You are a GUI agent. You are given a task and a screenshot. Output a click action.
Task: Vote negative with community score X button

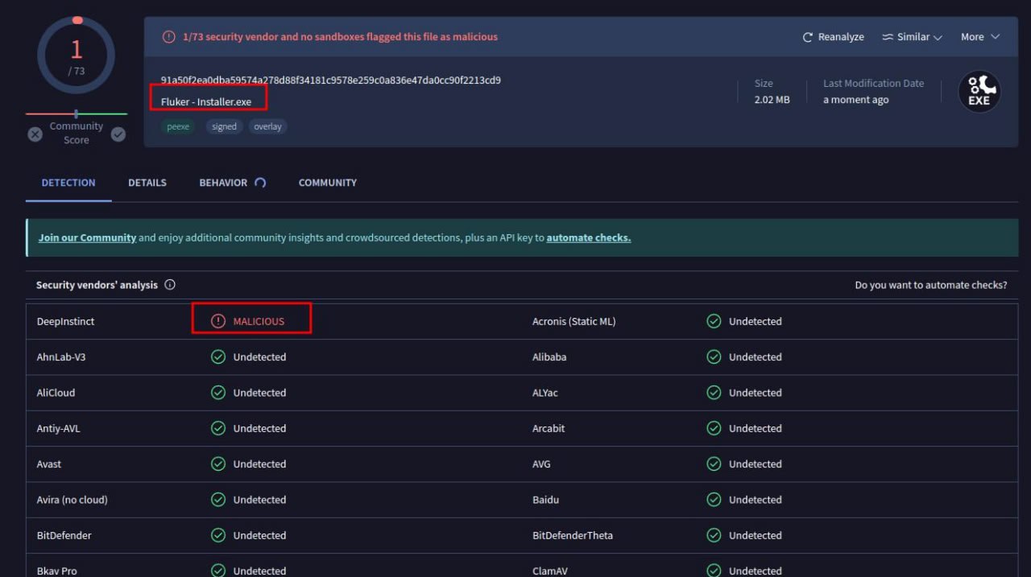pos(35,134)
